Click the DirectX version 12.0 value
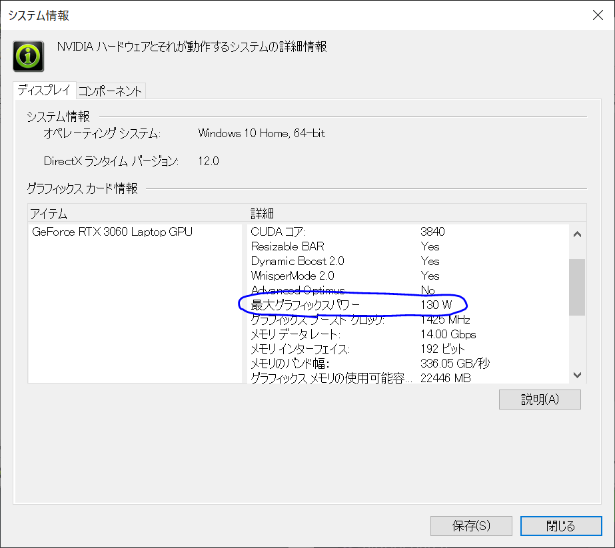This screenshot has height=548, width=615. click(x=209, y=161)
